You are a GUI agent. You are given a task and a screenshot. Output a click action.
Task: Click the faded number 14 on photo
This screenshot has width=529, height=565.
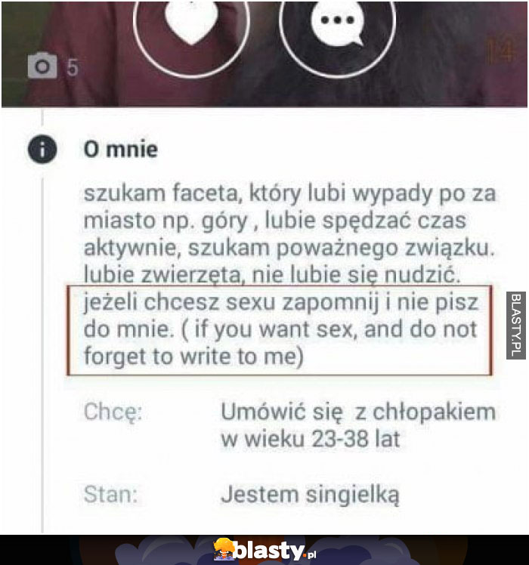(x=500, y=51)
